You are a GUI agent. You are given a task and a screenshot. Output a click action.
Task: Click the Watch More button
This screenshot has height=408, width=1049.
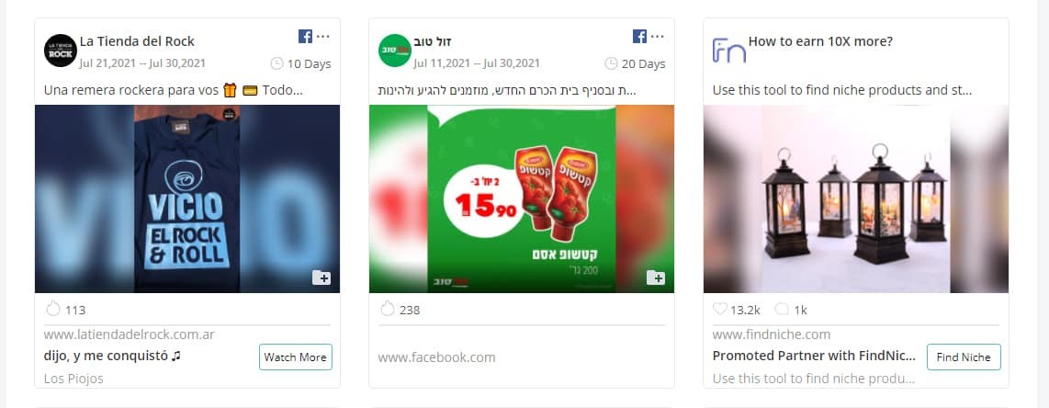(x=295, y=357)
